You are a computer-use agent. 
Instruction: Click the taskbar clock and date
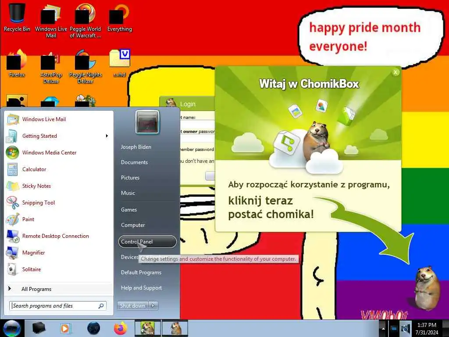[x=427, y=328]
